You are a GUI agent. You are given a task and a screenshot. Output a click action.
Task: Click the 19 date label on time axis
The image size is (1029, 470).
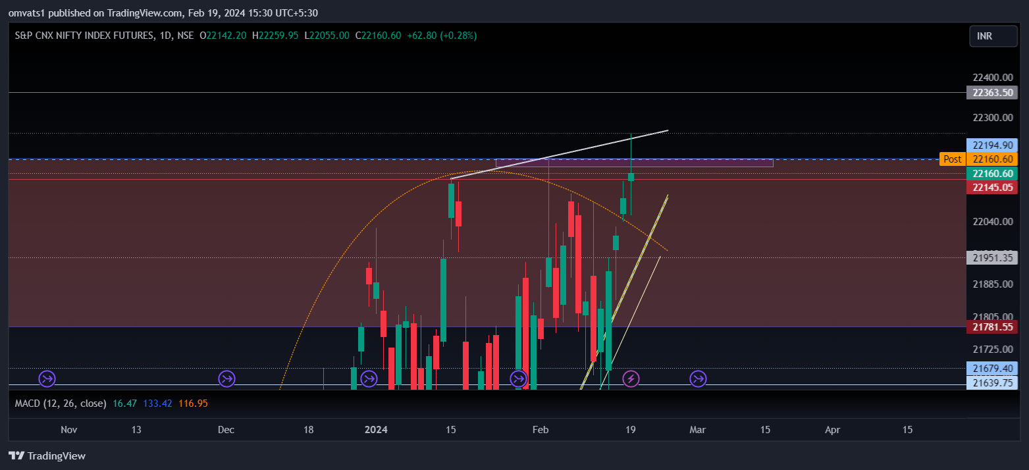[630, 430]
